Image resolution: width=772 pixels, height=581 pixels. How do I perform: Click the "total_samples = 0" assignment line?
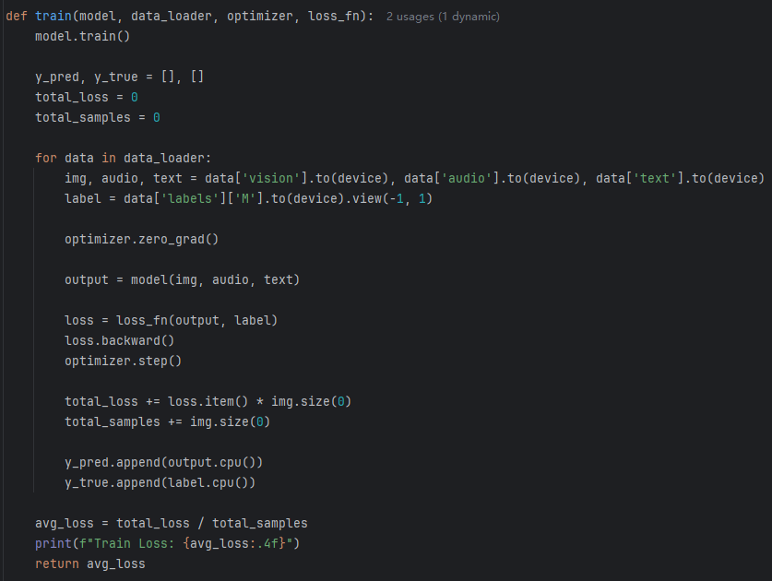coord(98,117)
